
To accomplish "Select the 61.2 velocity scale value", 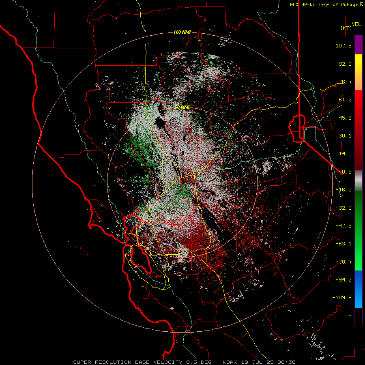I will pos(345,100).
